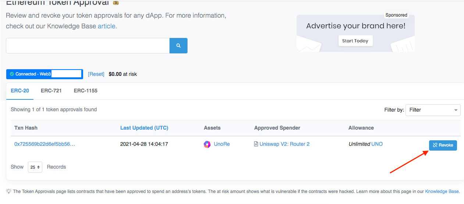Click the contract document icon beside Uniswap V2

(x=256, y=144)
